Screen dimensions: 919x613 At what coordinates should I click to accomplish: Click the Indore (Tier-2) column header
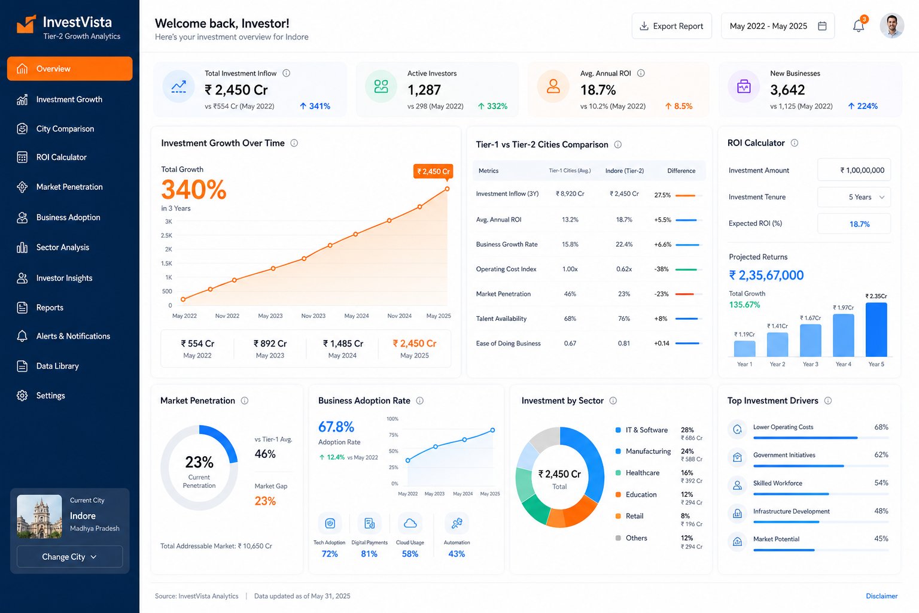pyautogui.click(x=625, y=171)
